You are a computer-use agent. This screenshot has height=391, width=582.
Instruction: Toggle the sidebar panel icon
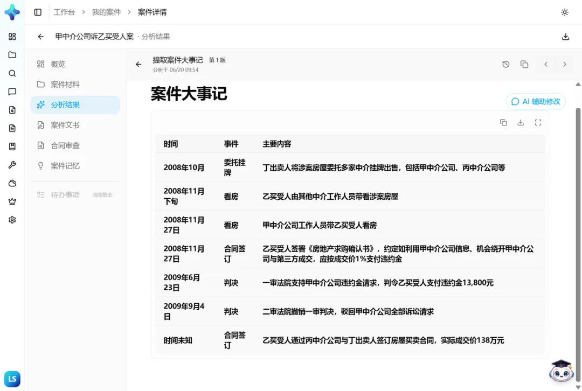click(x=38, y=12)
